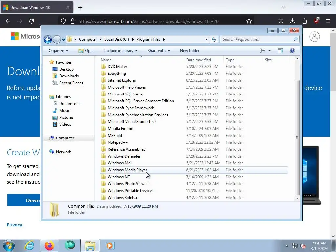This screenshot has height=252, width=336.
Task: Open Firefox hamburger menu
Action: coord(328,21)
